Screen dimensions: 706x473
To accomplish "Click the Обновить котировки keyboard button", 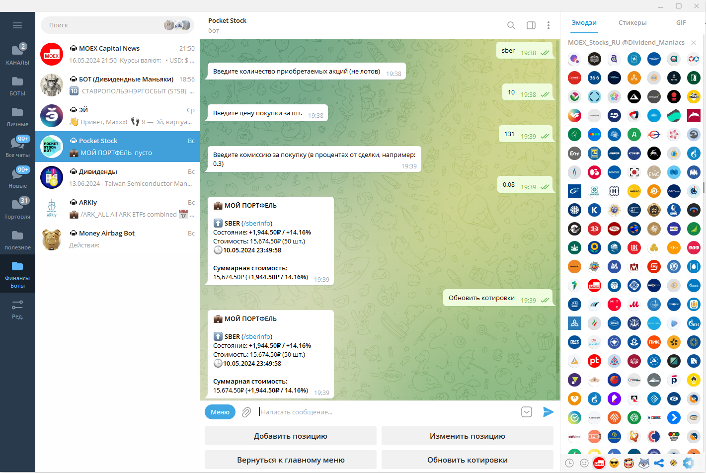I will tap(468, 460).
